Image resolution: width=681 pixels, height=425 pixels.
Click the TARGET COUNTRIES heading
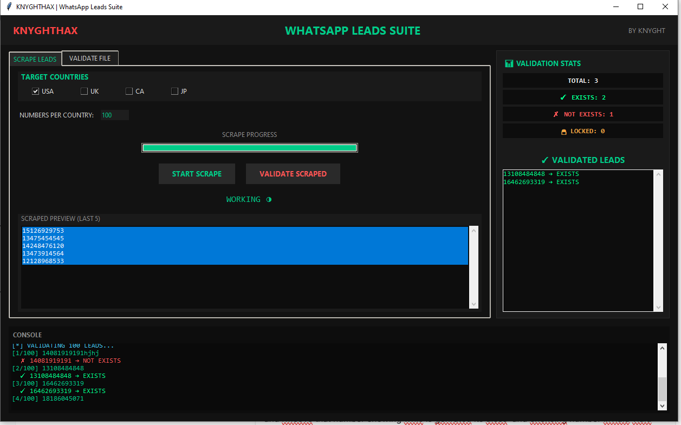click(55, 77)
